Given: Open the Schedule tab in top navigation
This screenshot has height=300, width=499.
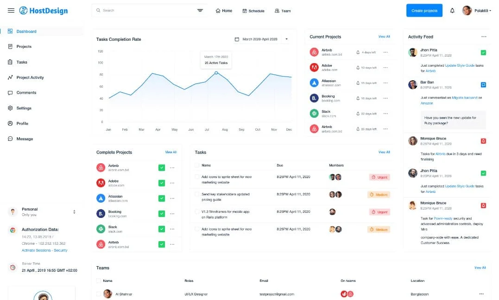Looking at the screenshot, I should [253, 11].
